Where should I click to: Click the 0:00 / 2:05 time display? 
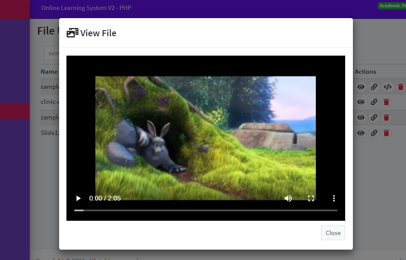pyautogui.click(x=105, y=198)
